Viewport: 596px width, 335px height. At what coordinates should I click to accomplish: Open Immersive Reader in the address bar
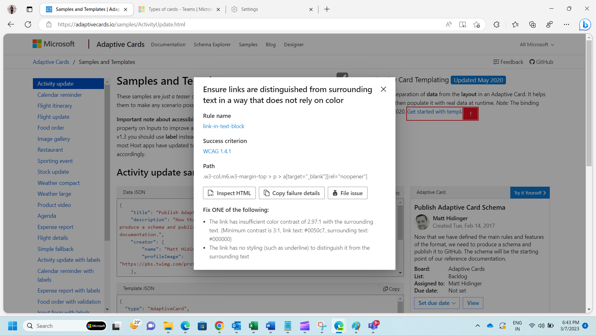(463, 24)
